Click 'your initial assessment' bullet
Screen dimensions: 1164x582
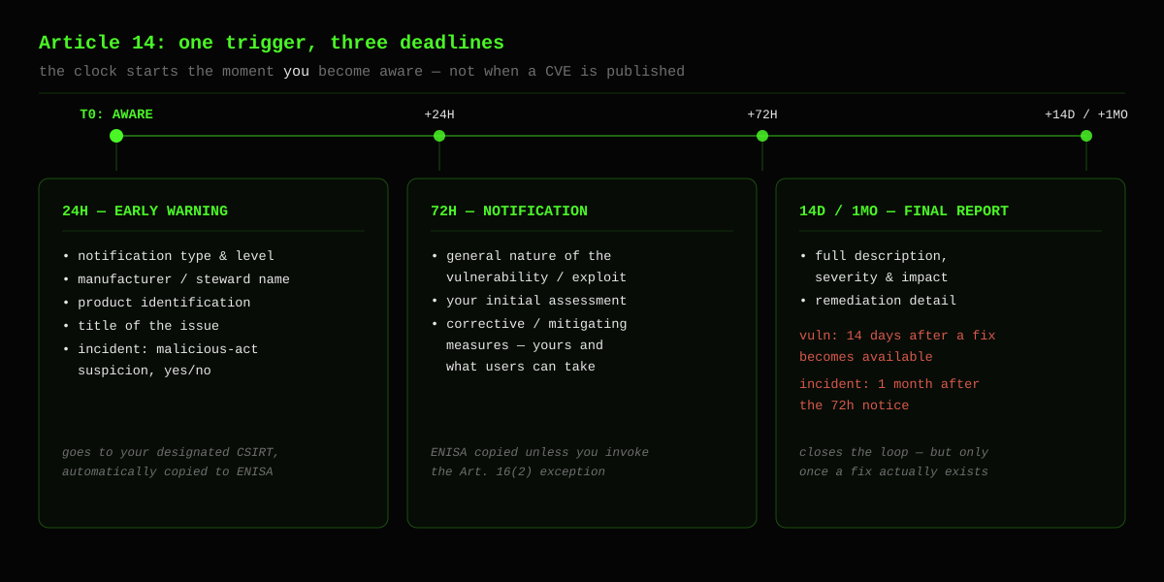coord(530,301)
